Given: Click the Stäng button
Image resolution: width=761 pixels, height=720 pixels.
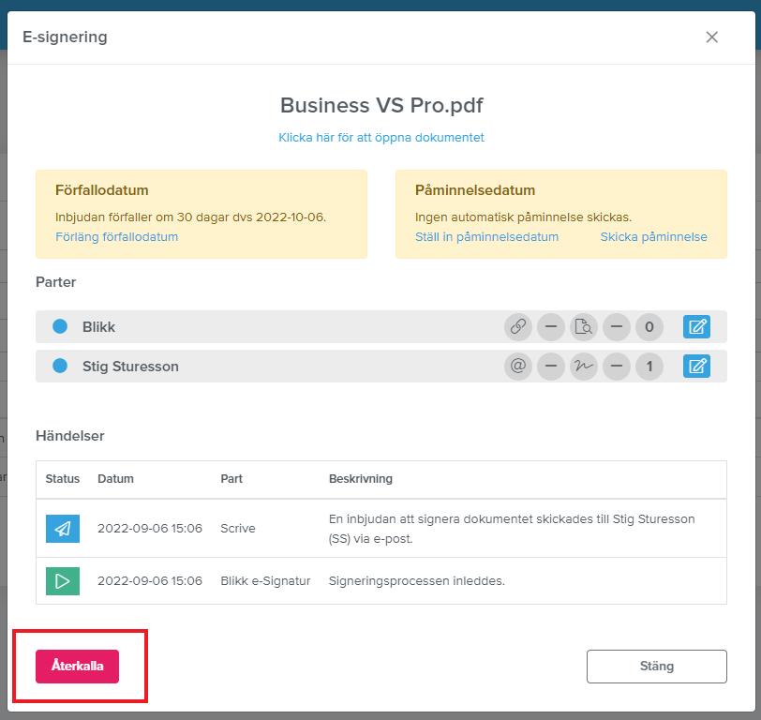Looking at the screenshot, I should click(x=657, y=667).
